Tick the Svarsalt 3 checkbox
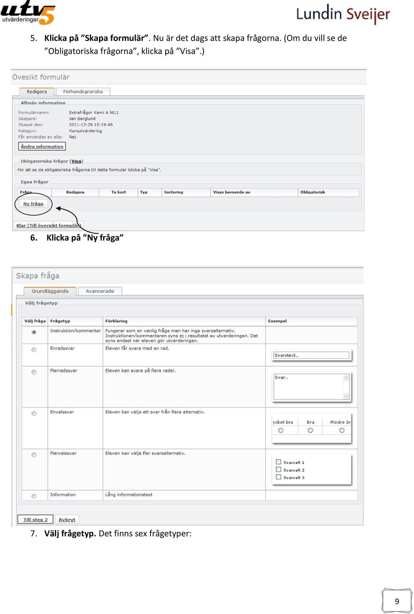The width and height of the screenshot is (414, 614). pos(278,477)
